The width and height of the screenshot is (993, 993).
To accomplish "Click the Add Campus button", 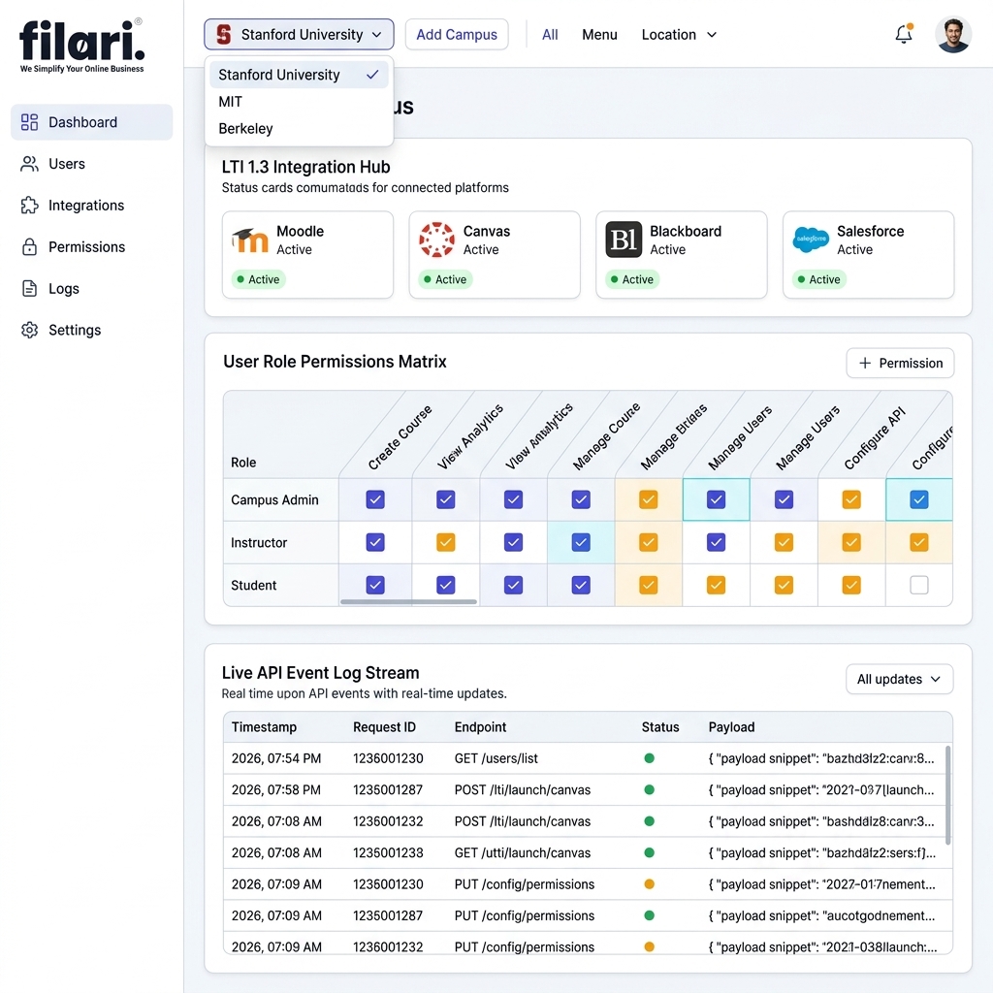I will pyautogui.click(x=457, y=34).
